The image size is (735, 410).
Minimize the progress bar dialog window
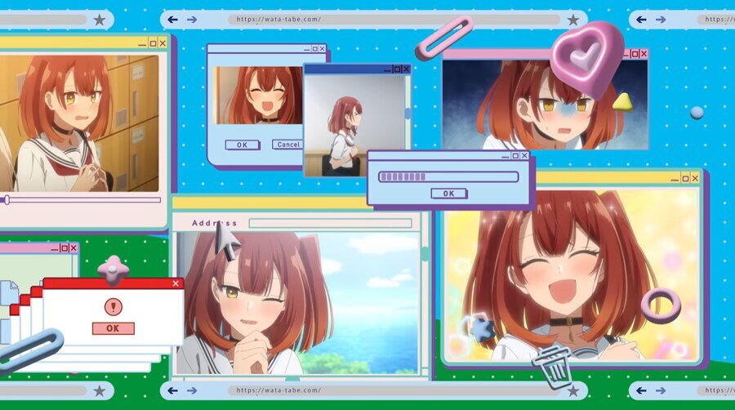pyautogui.click(x=506, y=157)
